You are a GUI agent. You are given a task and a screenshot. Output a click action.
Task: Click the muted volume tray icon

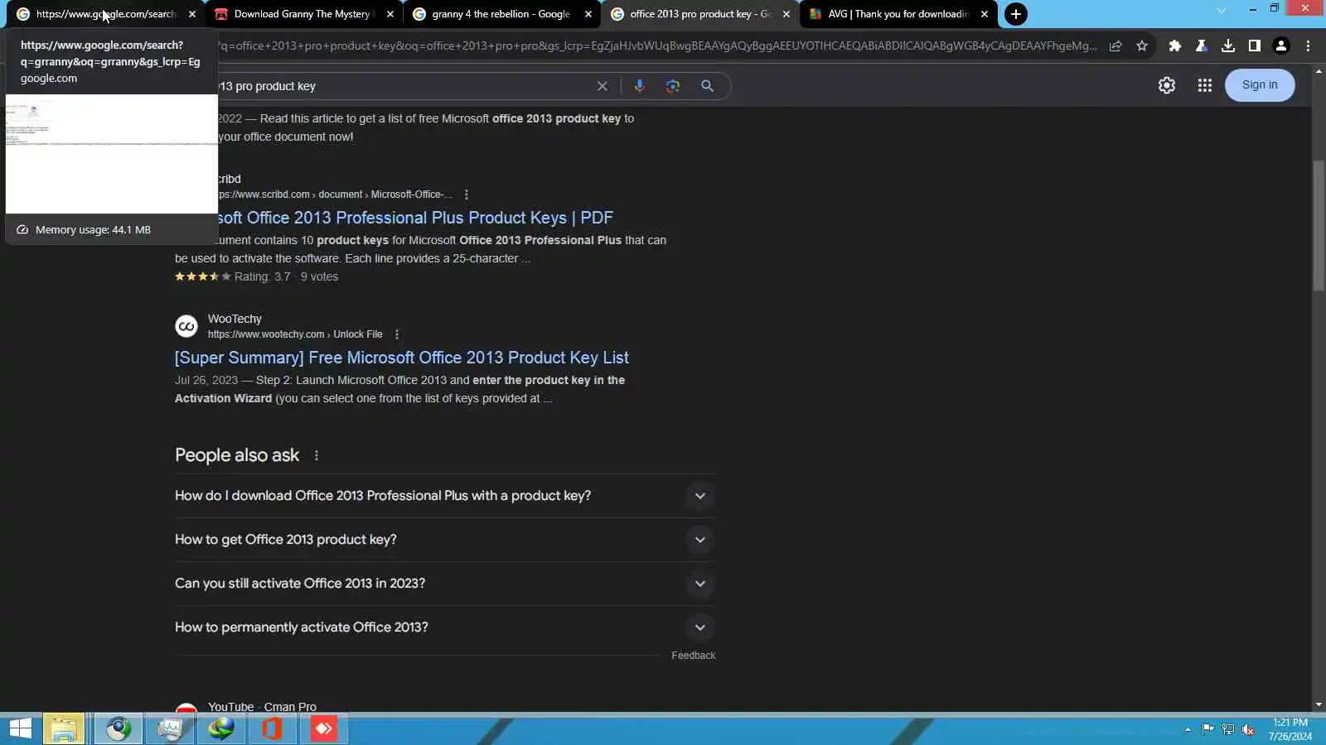click(x=1248, y=730)
